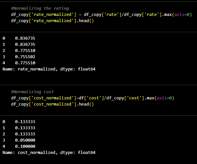The width and height of the screenshot is (197, 164).
Task: Click the output value 0.755102
Action: [x=25, y=57]
